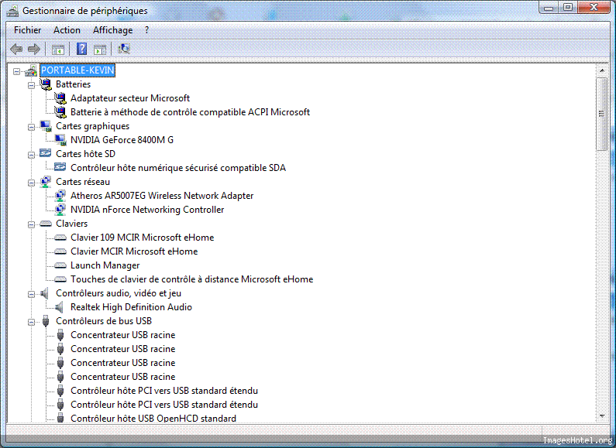
Task: Click the Batteries category icon
Action: [46, 84]
